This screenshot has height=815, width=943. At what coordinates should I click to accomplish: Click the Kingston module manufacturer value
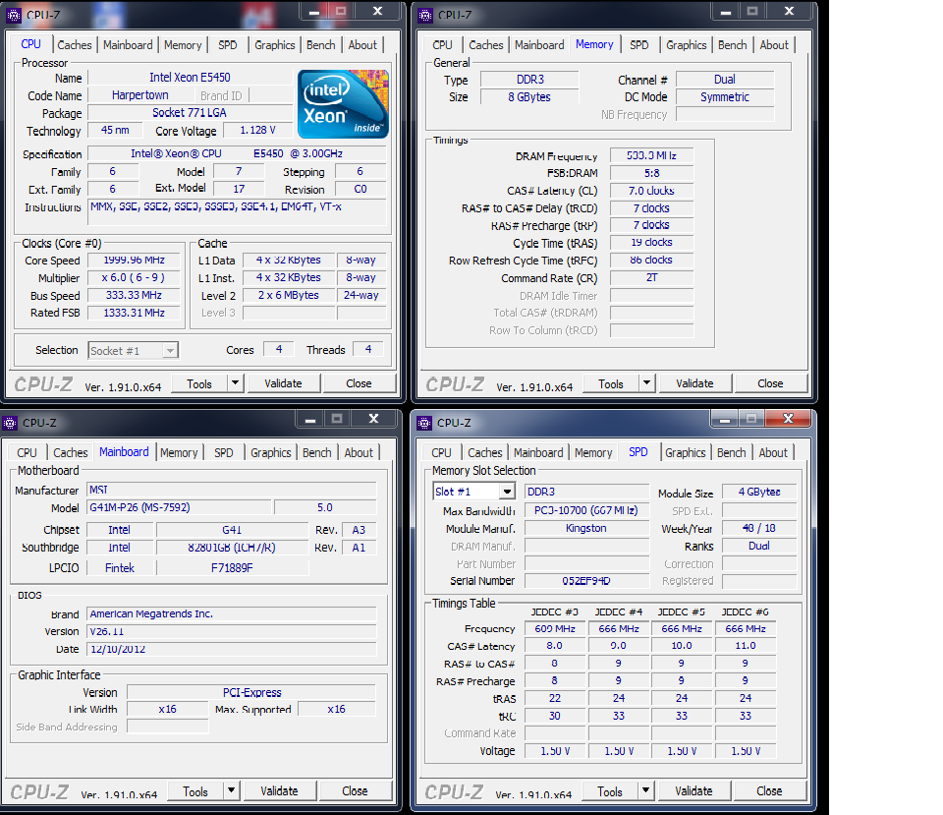click(586, 529)
